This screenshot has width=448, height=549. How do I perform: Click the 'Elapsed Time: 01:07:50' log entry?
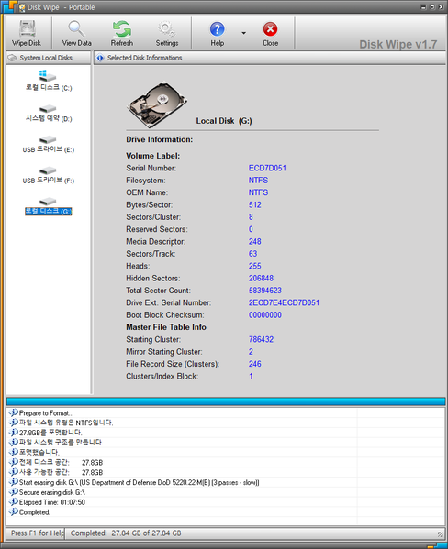click(52, 502)
